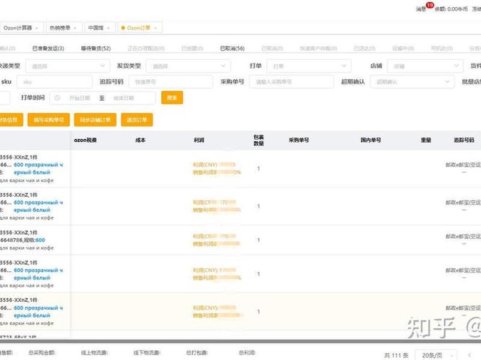Click the red 19 message badge

[x=430, y=5]
